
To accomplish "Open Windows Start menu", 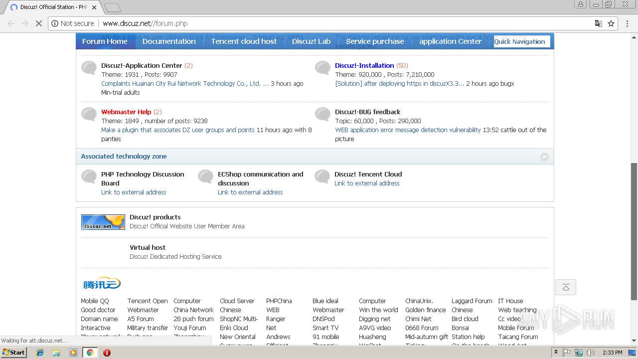I will pos(14,352).
